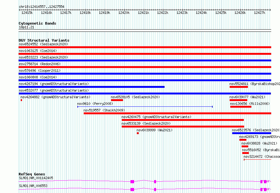Select the red nsv4269173 variant bar
This screenshot has width=280, height=193.
[x=243, y=140]
